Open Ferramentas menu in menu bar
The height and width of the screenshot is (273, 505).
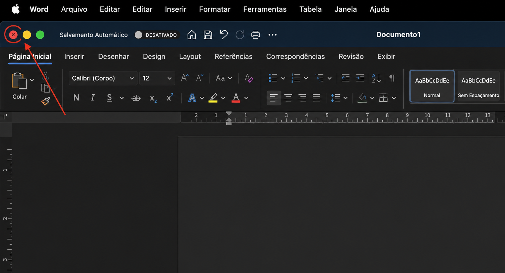[265, 9]
